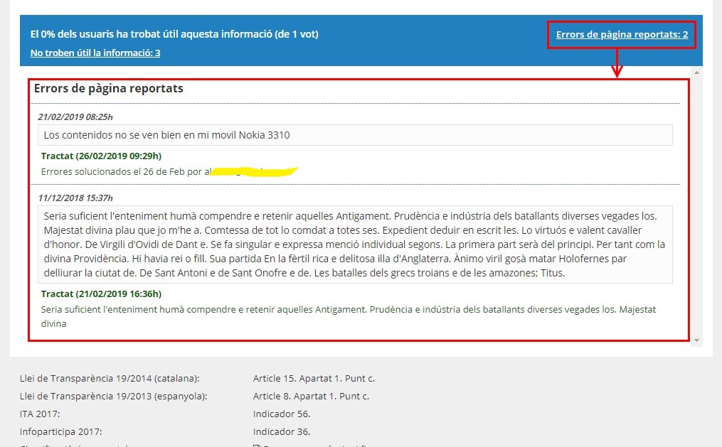
Task: Open the 'Errors de pàgina reportats: 2' link
Action: coord(622,34)
